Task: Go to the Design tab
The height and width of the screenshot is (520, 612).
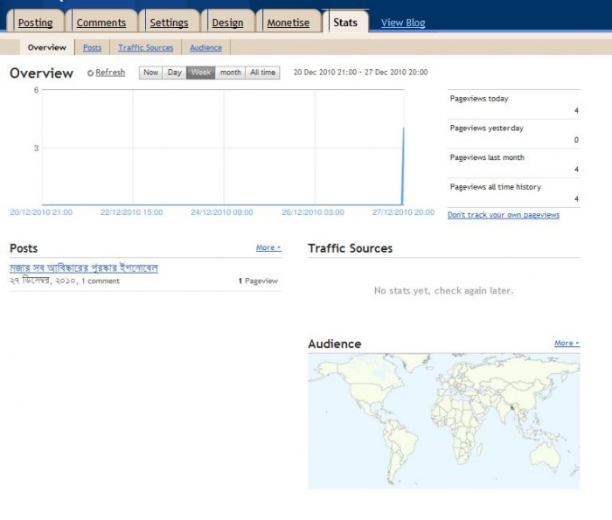Action: (x=227, y=23)
